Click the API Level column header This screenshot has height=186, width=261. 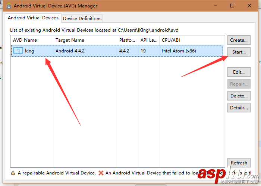tap(148, 40)
